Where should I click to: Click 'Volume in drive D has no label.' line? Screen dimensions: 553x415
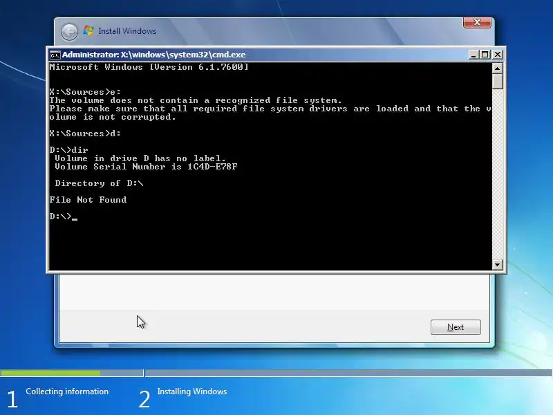[140, 158]
